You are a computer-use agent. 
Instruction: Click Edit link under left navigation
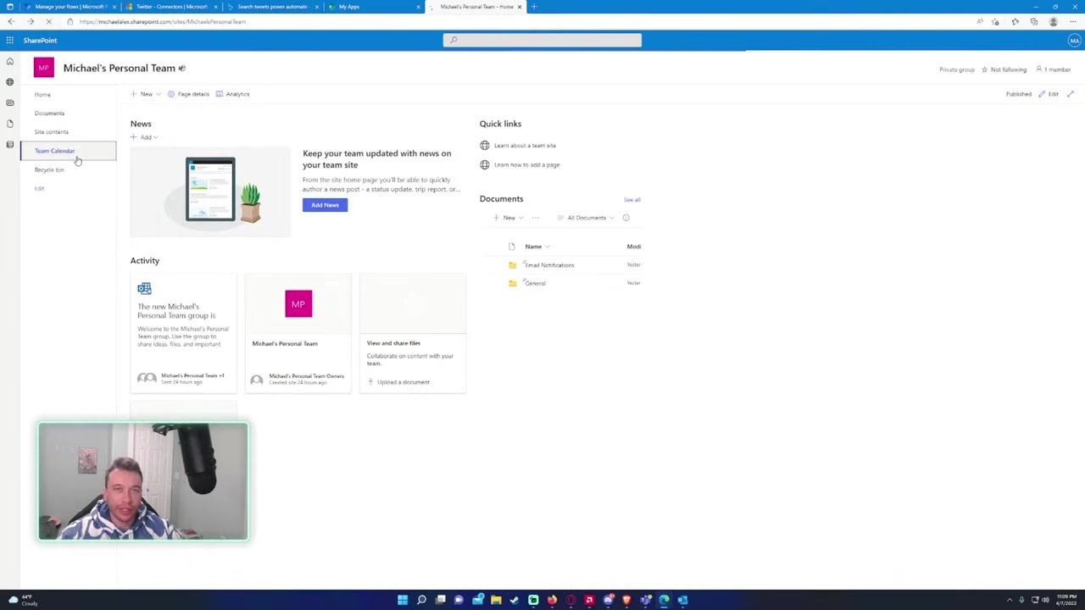[39, 188]
